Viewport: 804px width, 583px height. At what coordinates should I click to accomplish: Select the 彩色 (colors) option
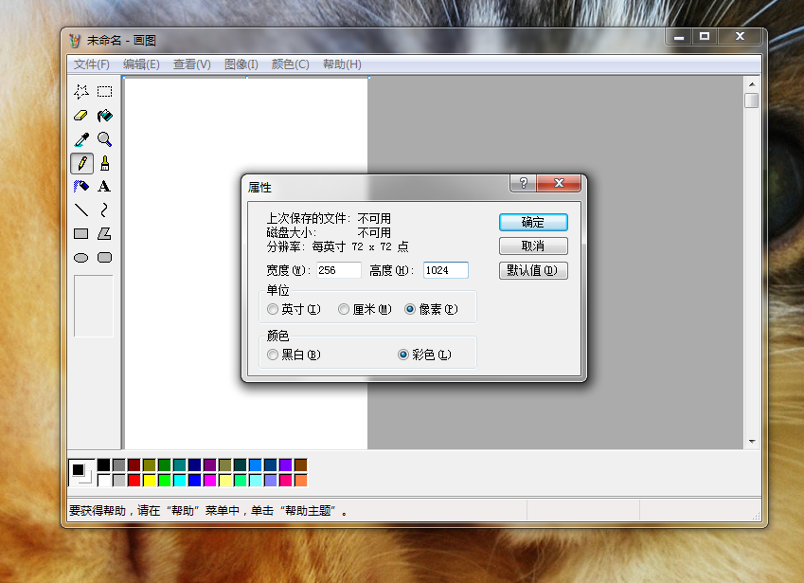424,355
